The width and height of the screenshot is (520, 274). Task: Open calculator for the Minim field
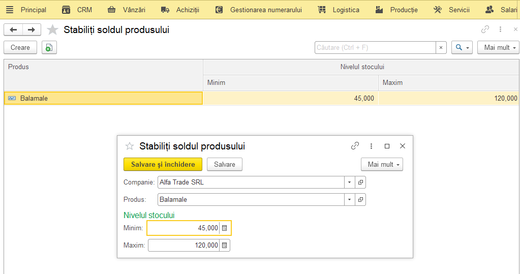225,228
